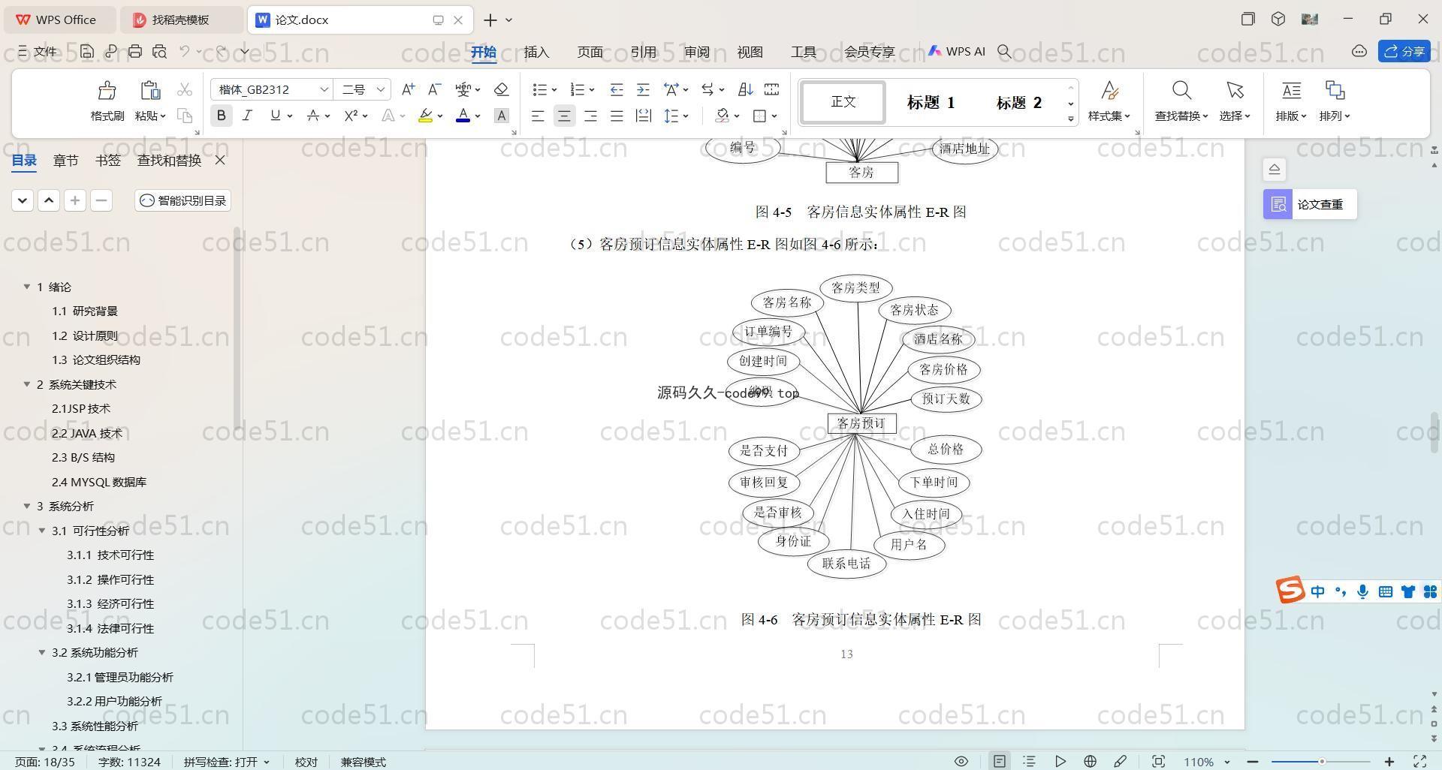Toggle Underline formatting
The image size is (1442, 770).
click(x=275, y=116)
